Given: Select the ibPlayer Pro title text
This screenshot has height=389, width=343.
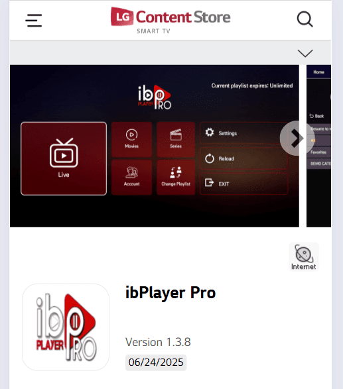Looking at the screenshot, I should pos(171,293).
